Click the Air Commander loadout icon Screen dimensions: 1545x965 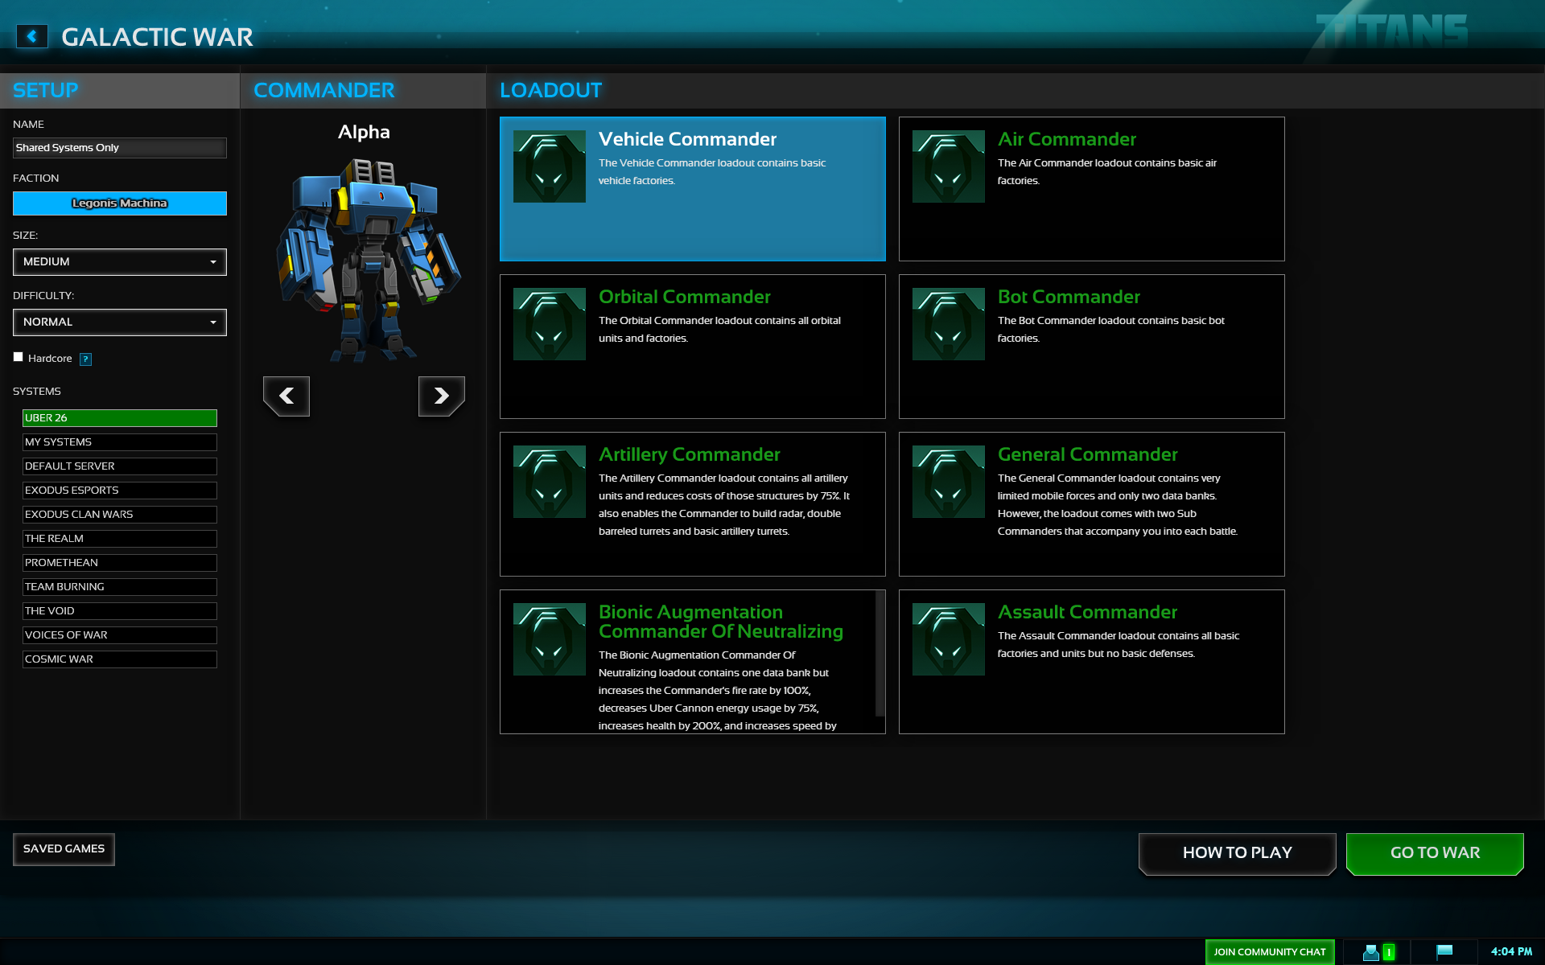(x=948, y=166)
